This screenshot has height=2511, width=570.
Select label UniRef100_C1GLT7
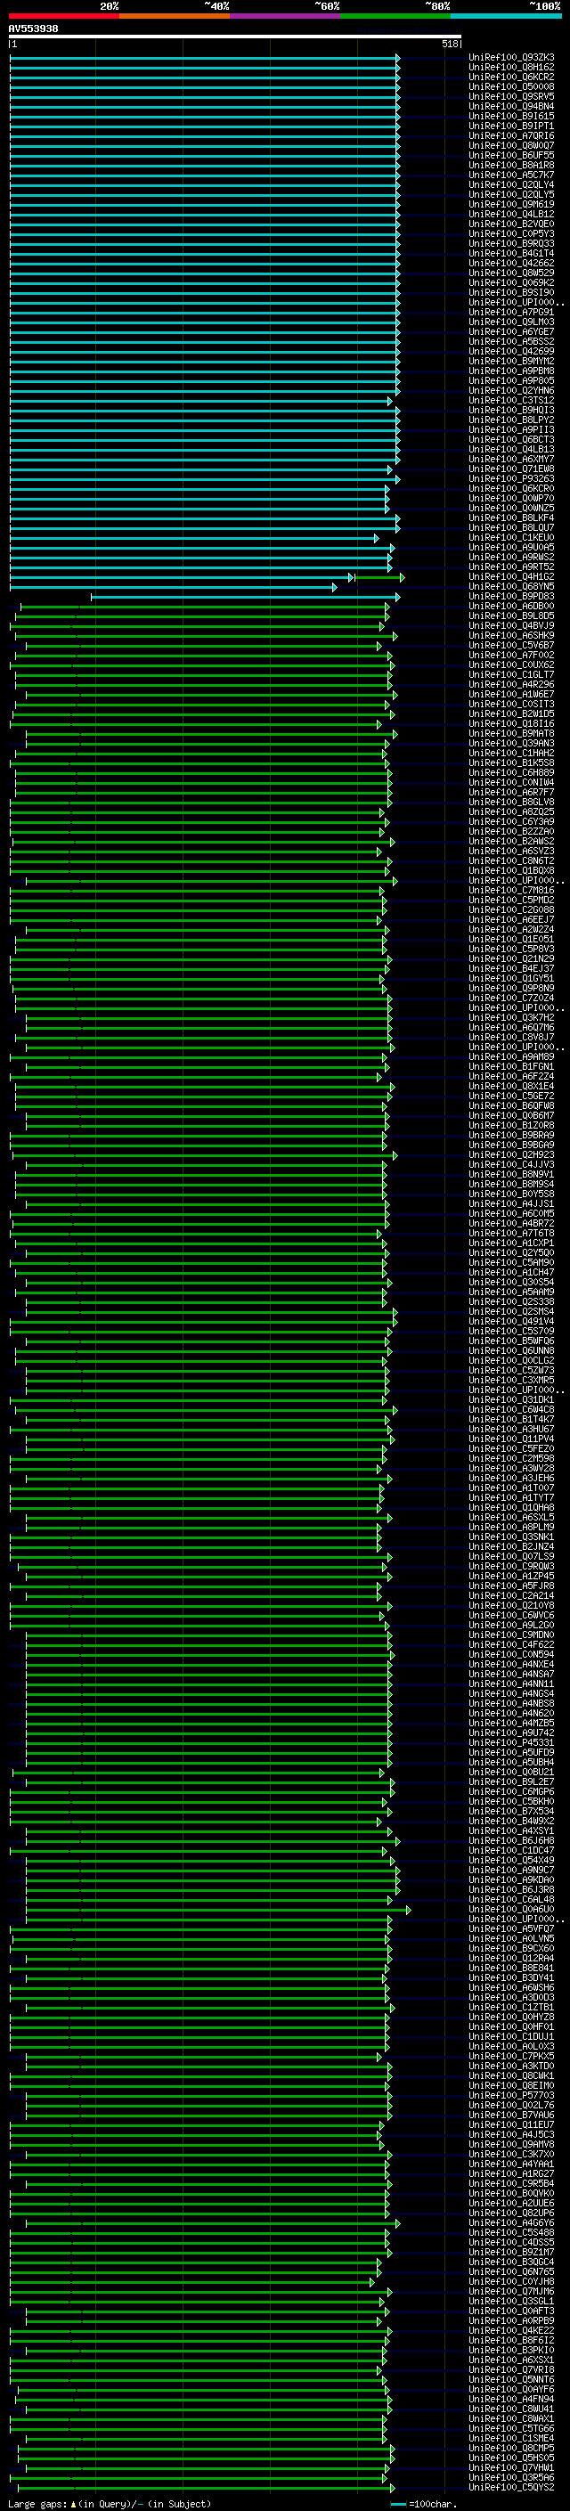511,674
